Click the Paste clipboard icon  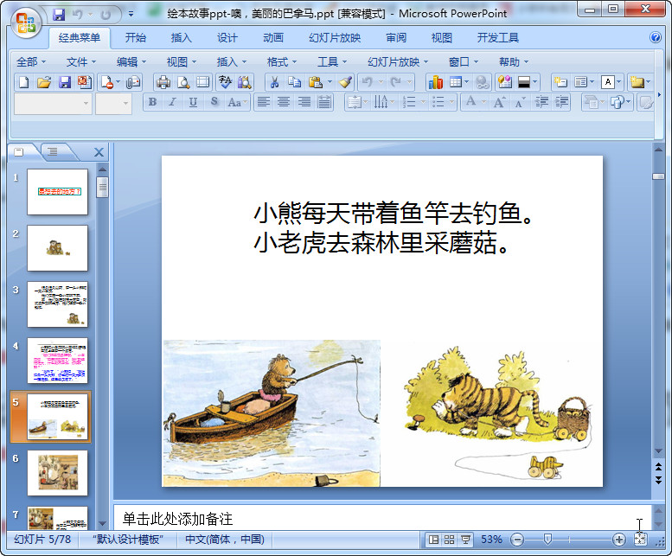click(x=315, y=82)
